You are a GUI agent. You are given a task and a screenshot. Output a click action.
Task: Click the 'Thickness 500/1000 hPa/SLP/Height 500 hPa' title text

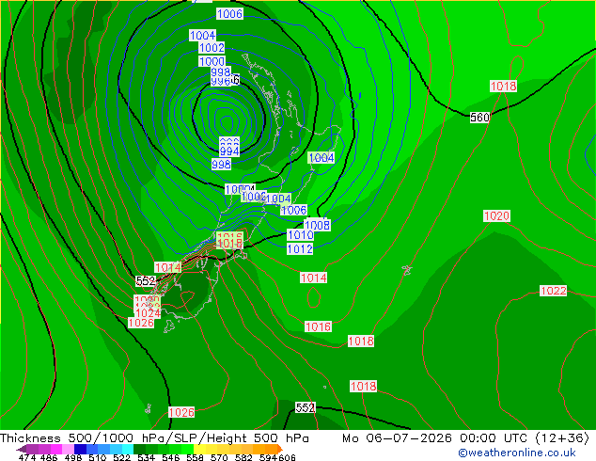pos(154,438)
